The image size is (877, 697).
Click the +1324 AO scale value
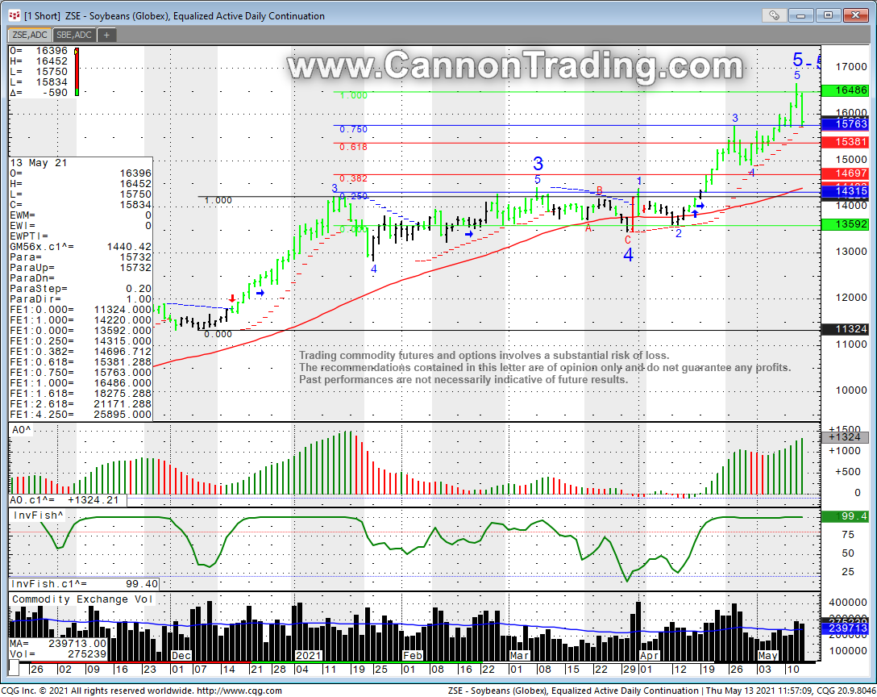845,436
